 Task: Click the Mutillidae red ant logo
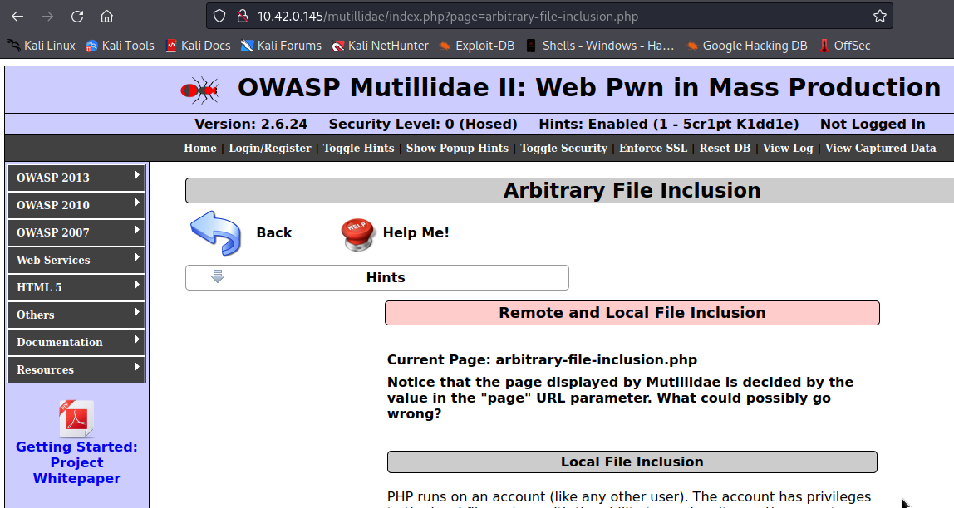coord(199,90)
